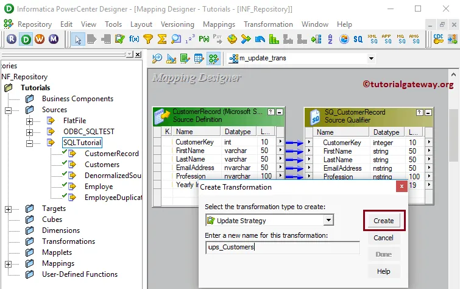Select the CDC key toolbar icon

coord(438,39)
